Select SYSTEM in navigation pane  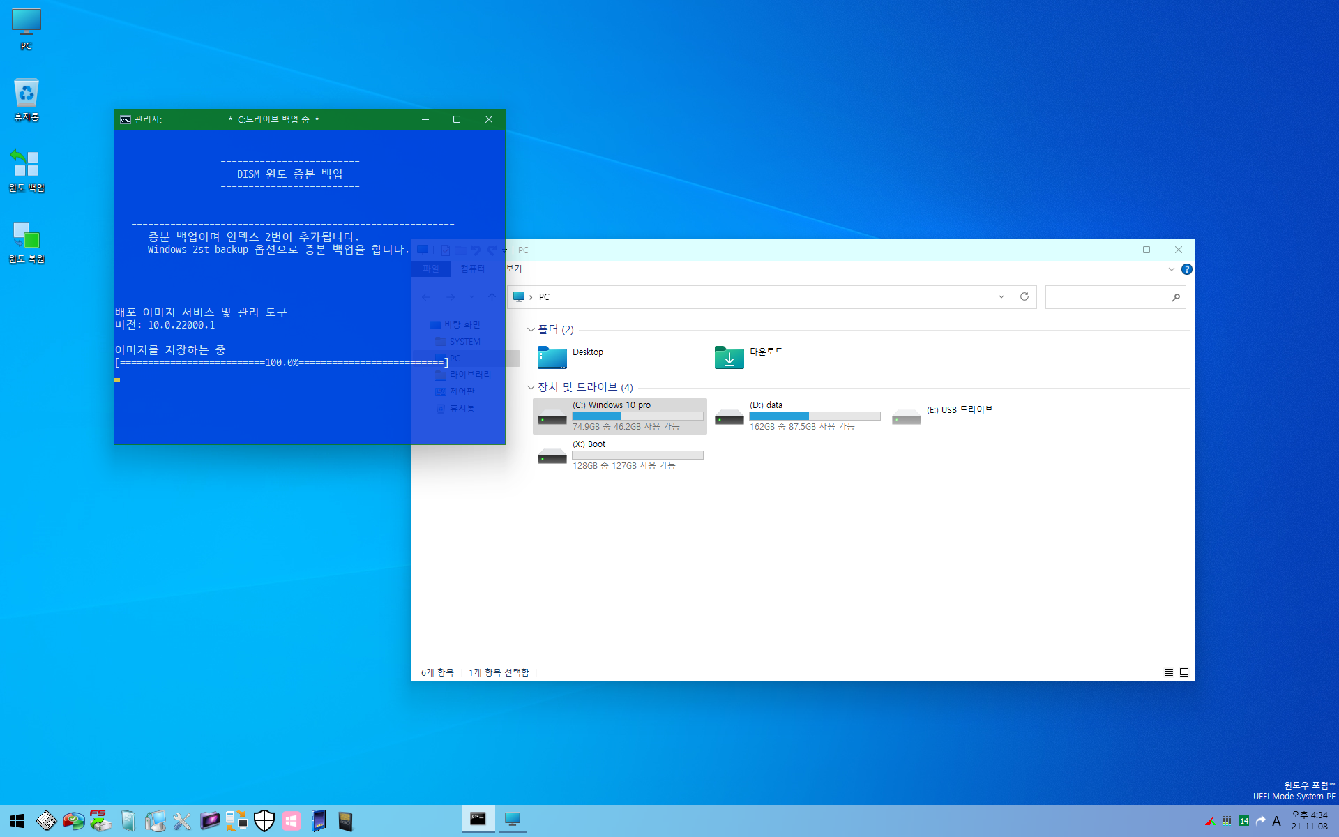[464, 341]
